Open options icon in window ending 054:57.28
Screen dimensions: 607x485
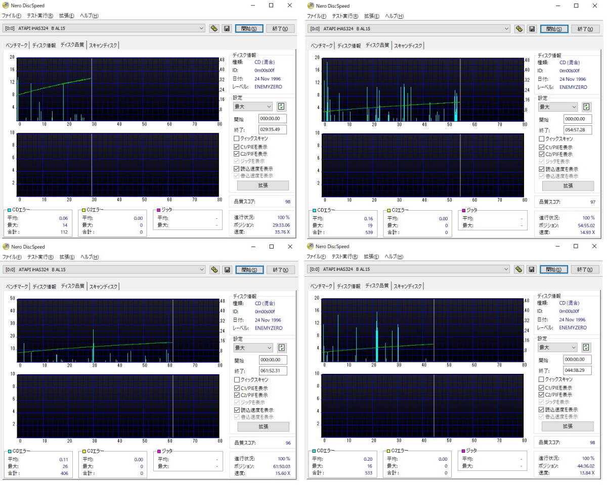(x=519, y=29)
